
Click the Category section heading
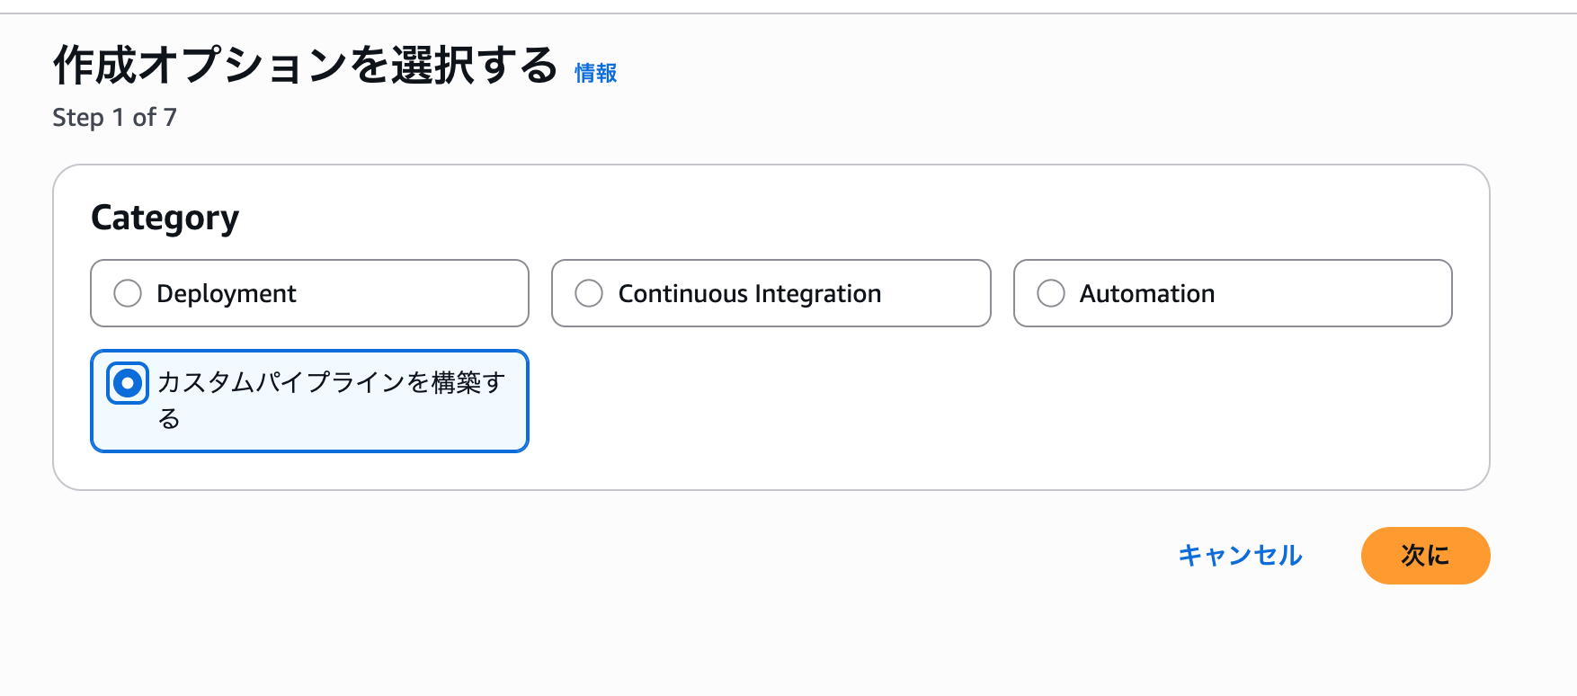click(165, 218)
